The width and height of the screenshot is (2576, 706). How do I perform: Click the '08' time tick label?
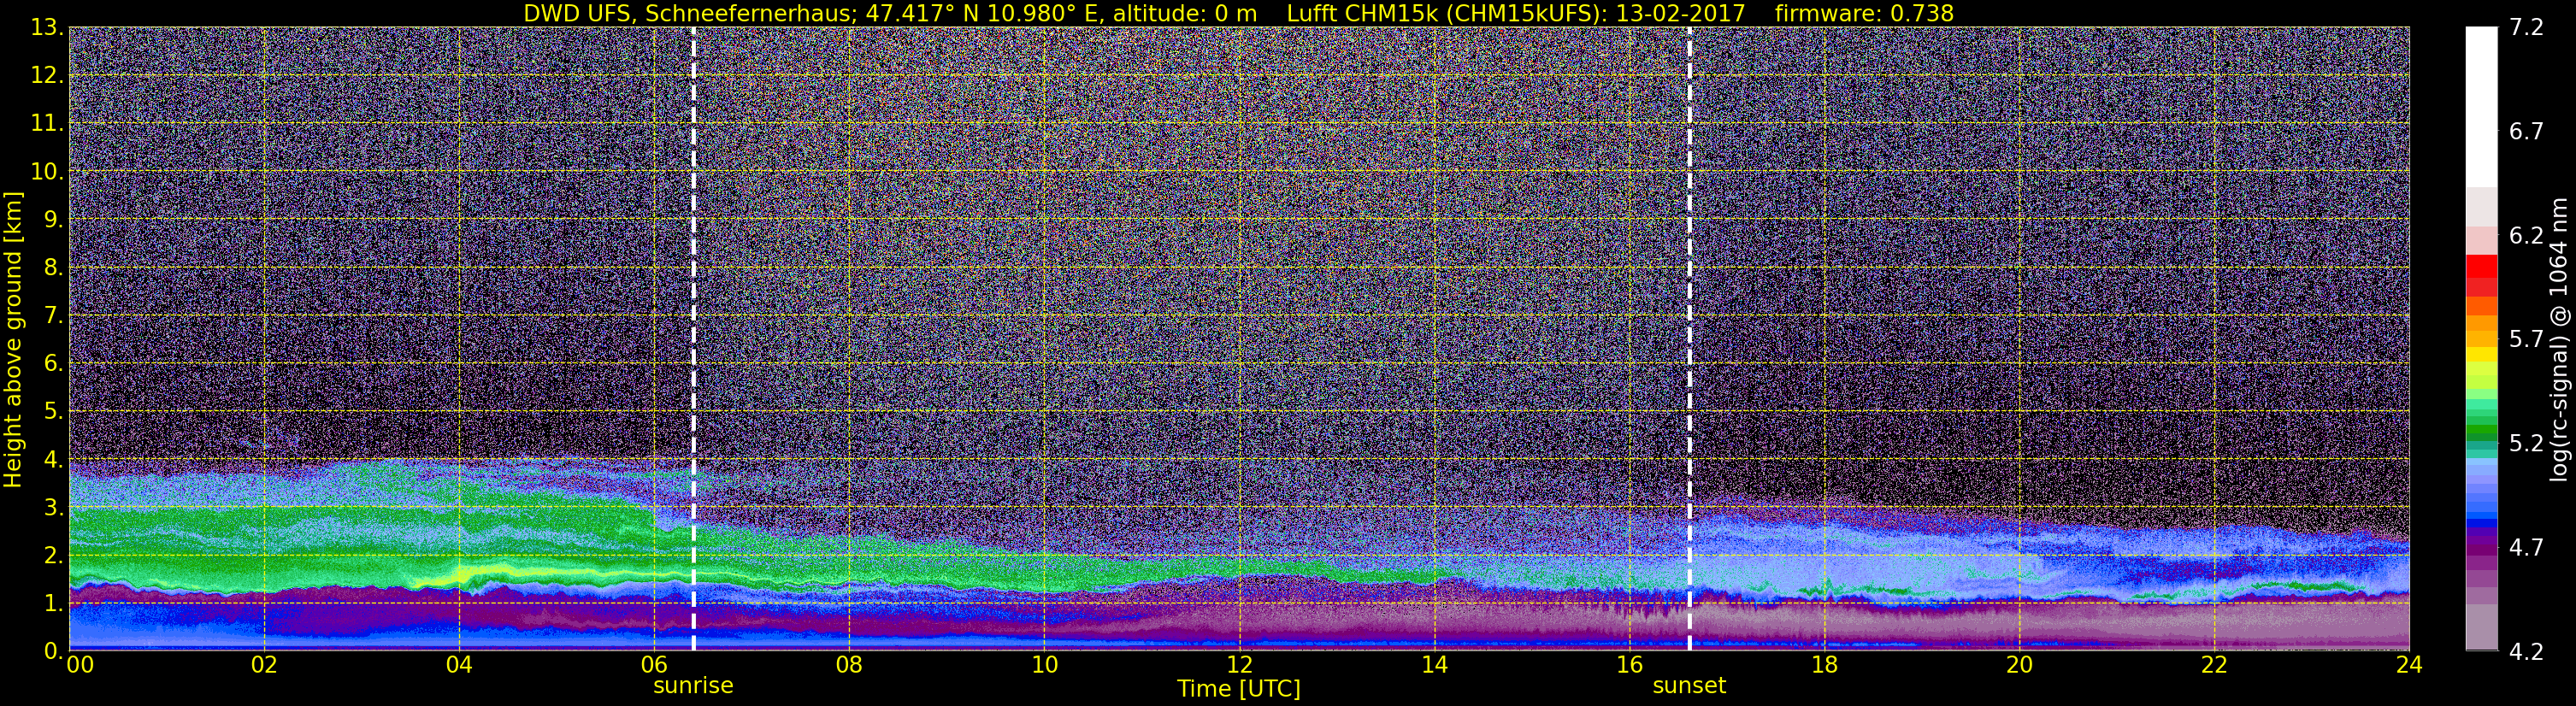[849, 665]
